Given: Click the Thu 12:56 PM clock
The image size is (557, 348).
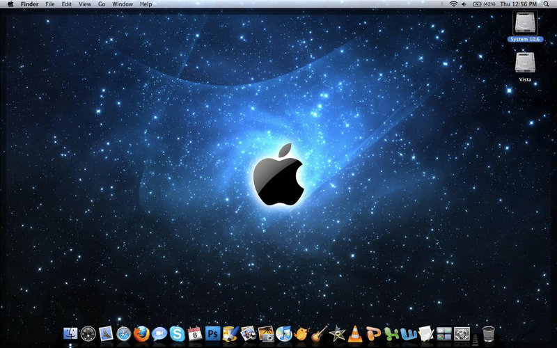Looking at the screenshot, I should (518, 4).
